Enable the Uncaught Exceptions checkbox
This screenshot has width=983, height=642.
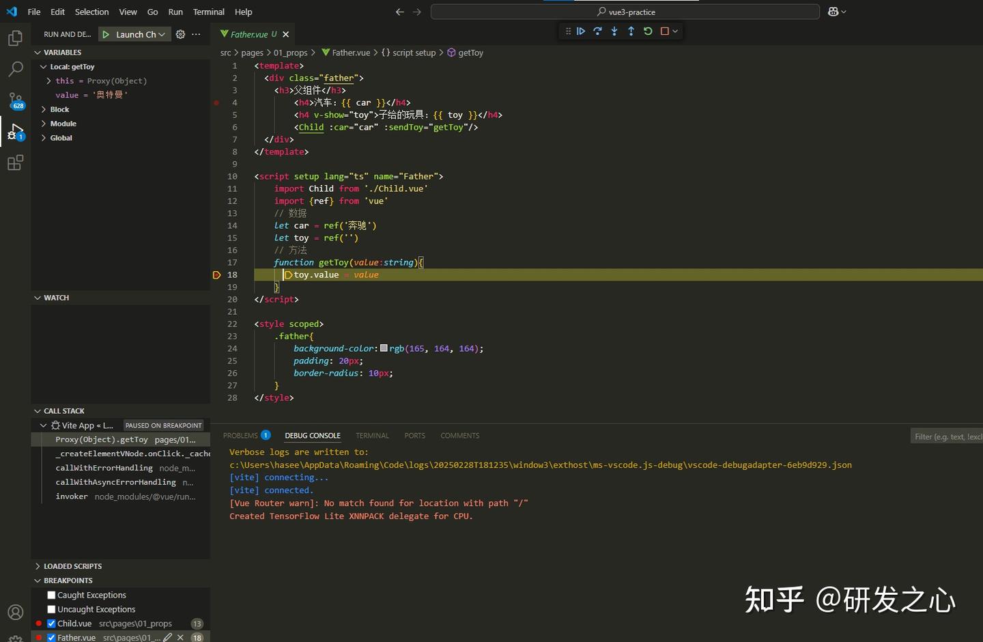(51, 609)
